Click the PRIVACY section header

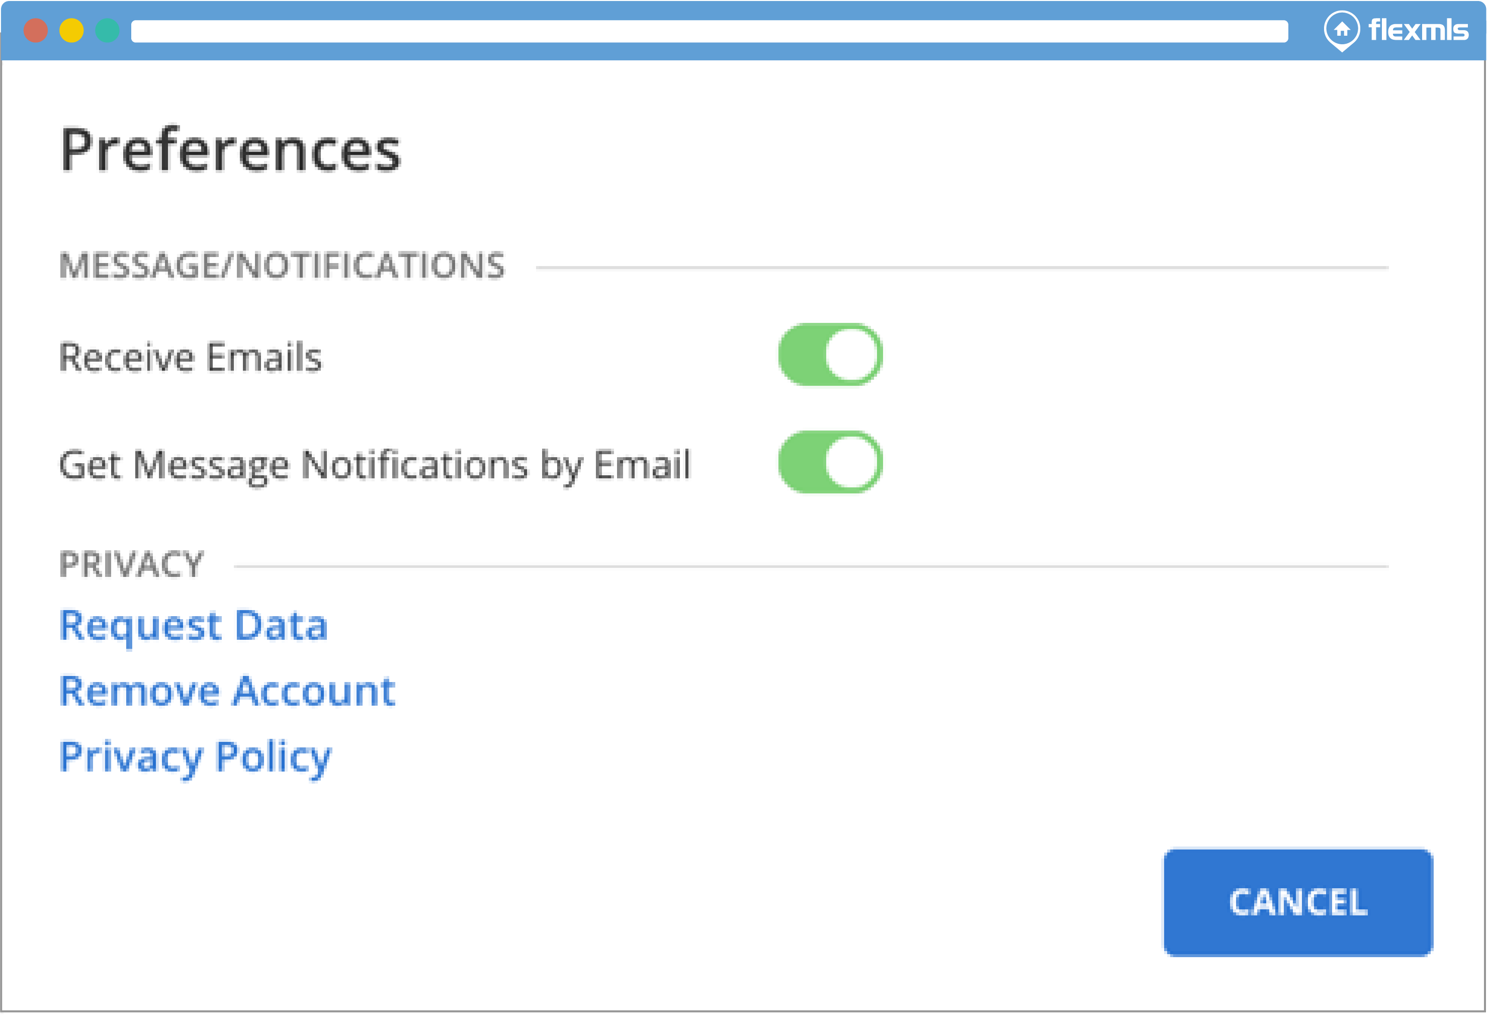tap(131, 565)
